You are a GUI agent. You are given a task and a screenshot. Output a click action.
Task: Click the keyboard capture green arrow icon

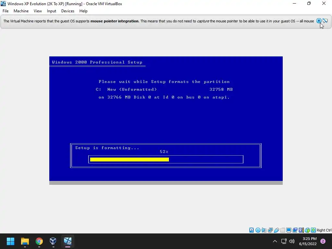pyautogui.click(x=314, y=230)
